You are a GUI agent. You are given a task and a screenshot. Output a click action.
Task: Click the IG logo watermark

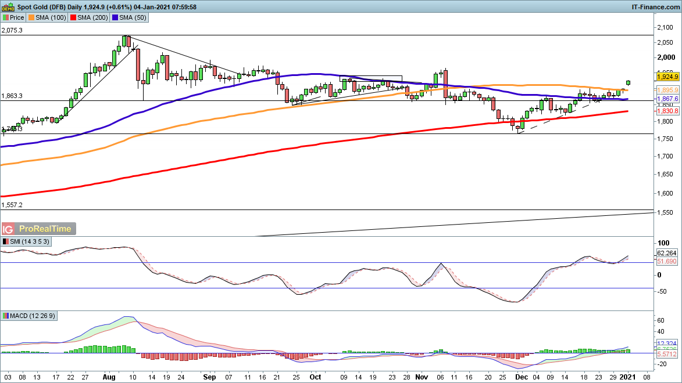[x=8, y=229]
